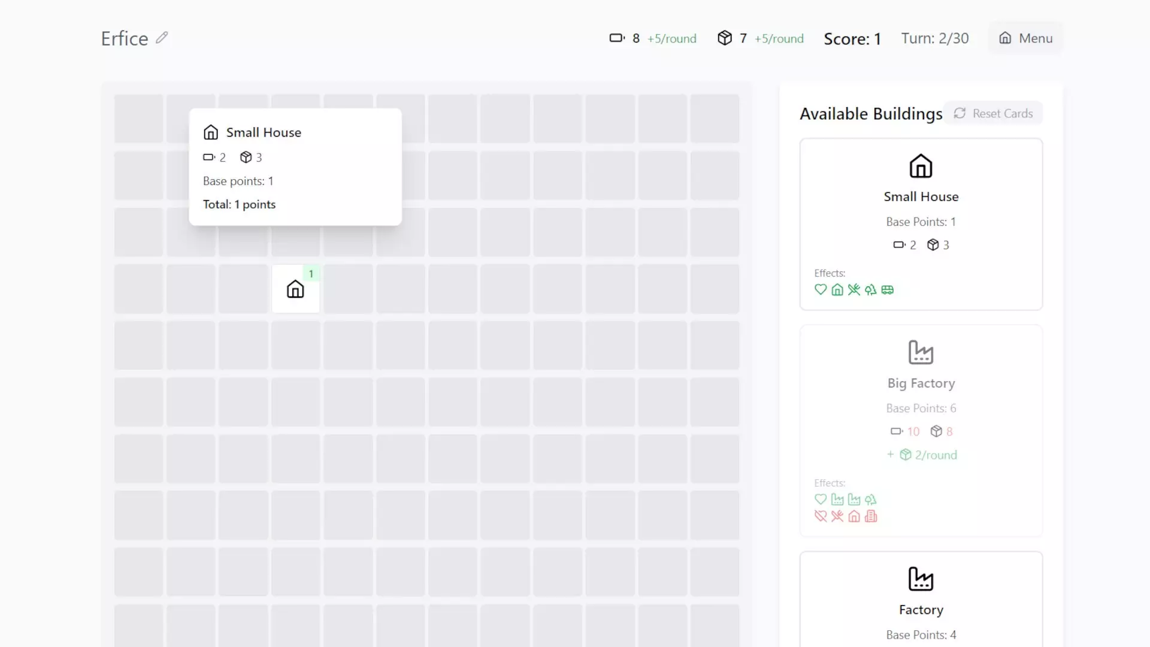Click the money icon in header

(x=616, y=38)
